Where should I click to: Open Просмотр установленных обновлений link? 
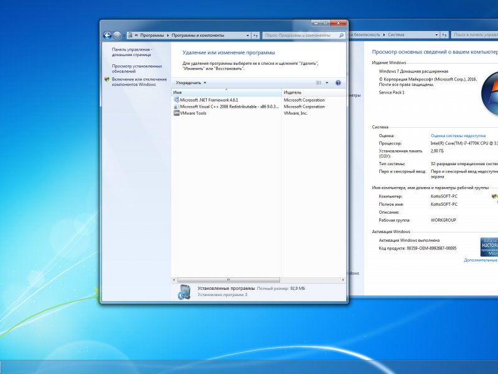pos(137,69)
